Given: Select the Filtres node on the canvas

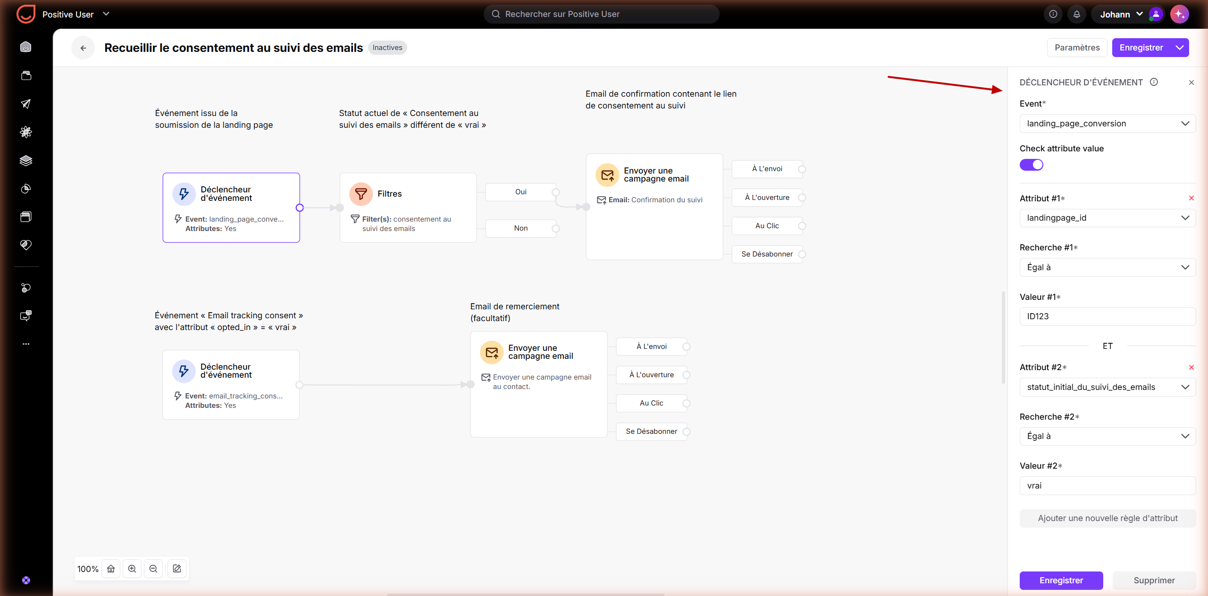Looking at the screenshot, I should [x=408, y=207].
